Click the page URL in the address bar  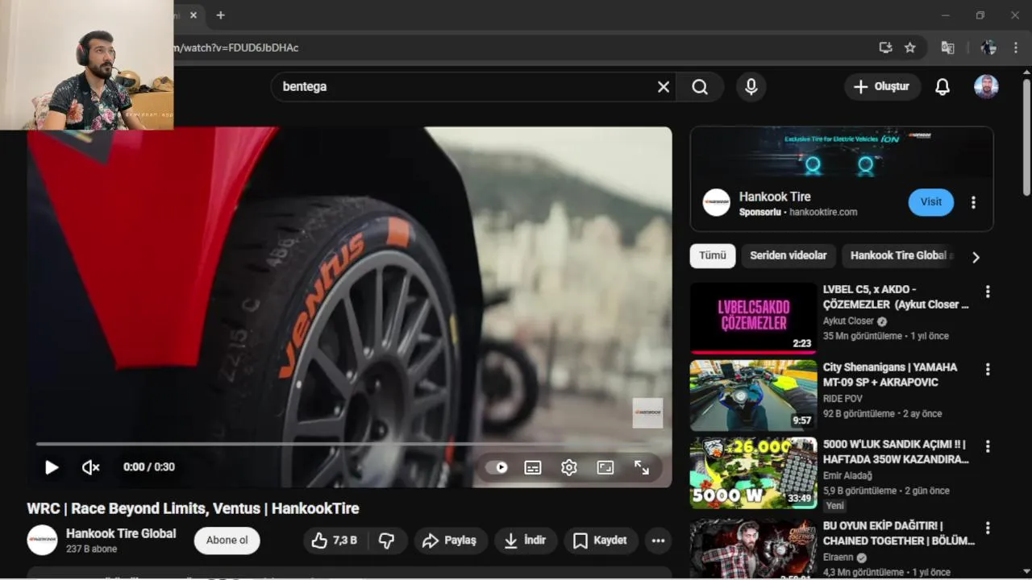236,48
